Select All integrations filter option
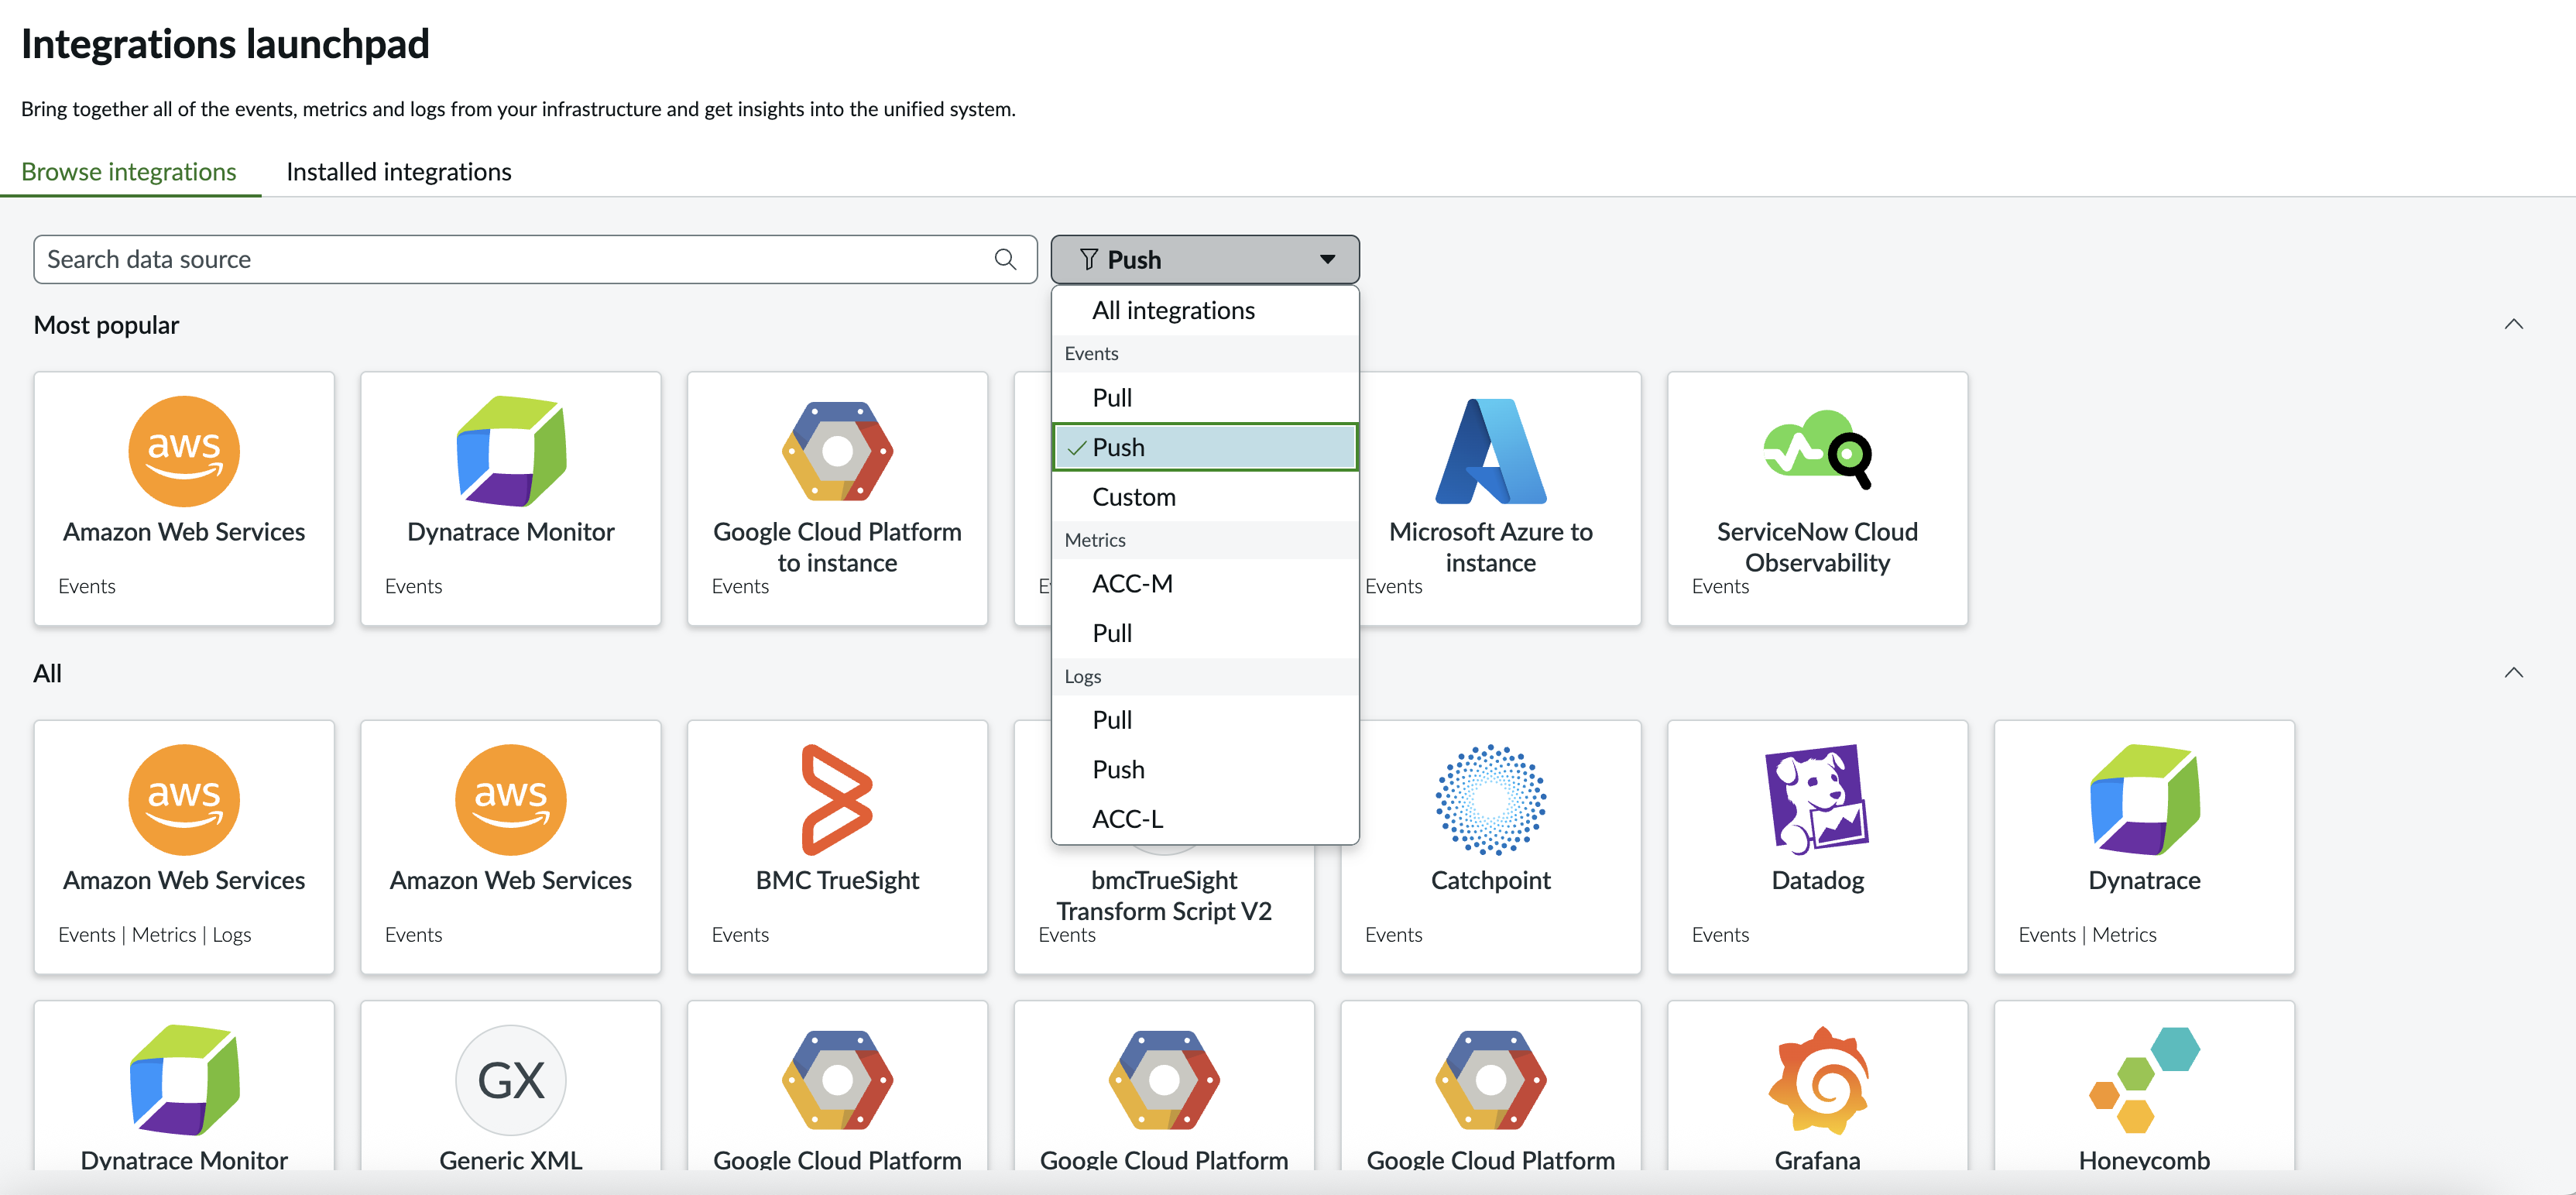 1205,311
